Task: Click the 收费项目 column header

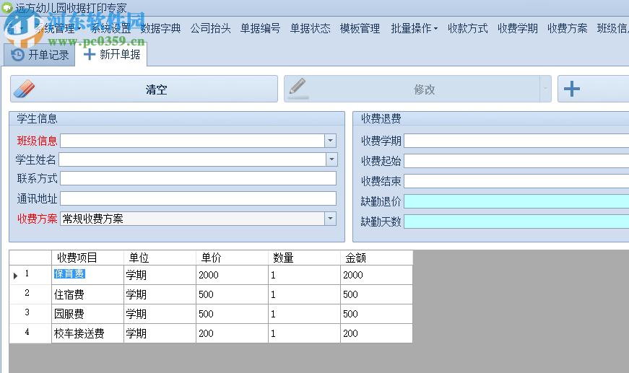Action: click(x=87, y=258)
